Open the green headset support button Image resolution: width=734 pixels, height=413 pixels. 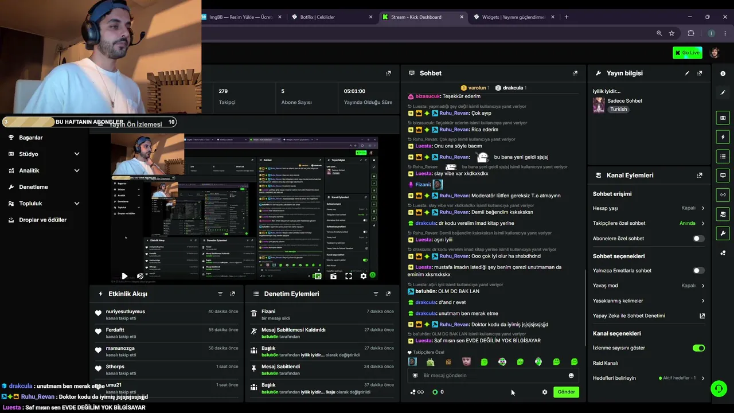719,388
